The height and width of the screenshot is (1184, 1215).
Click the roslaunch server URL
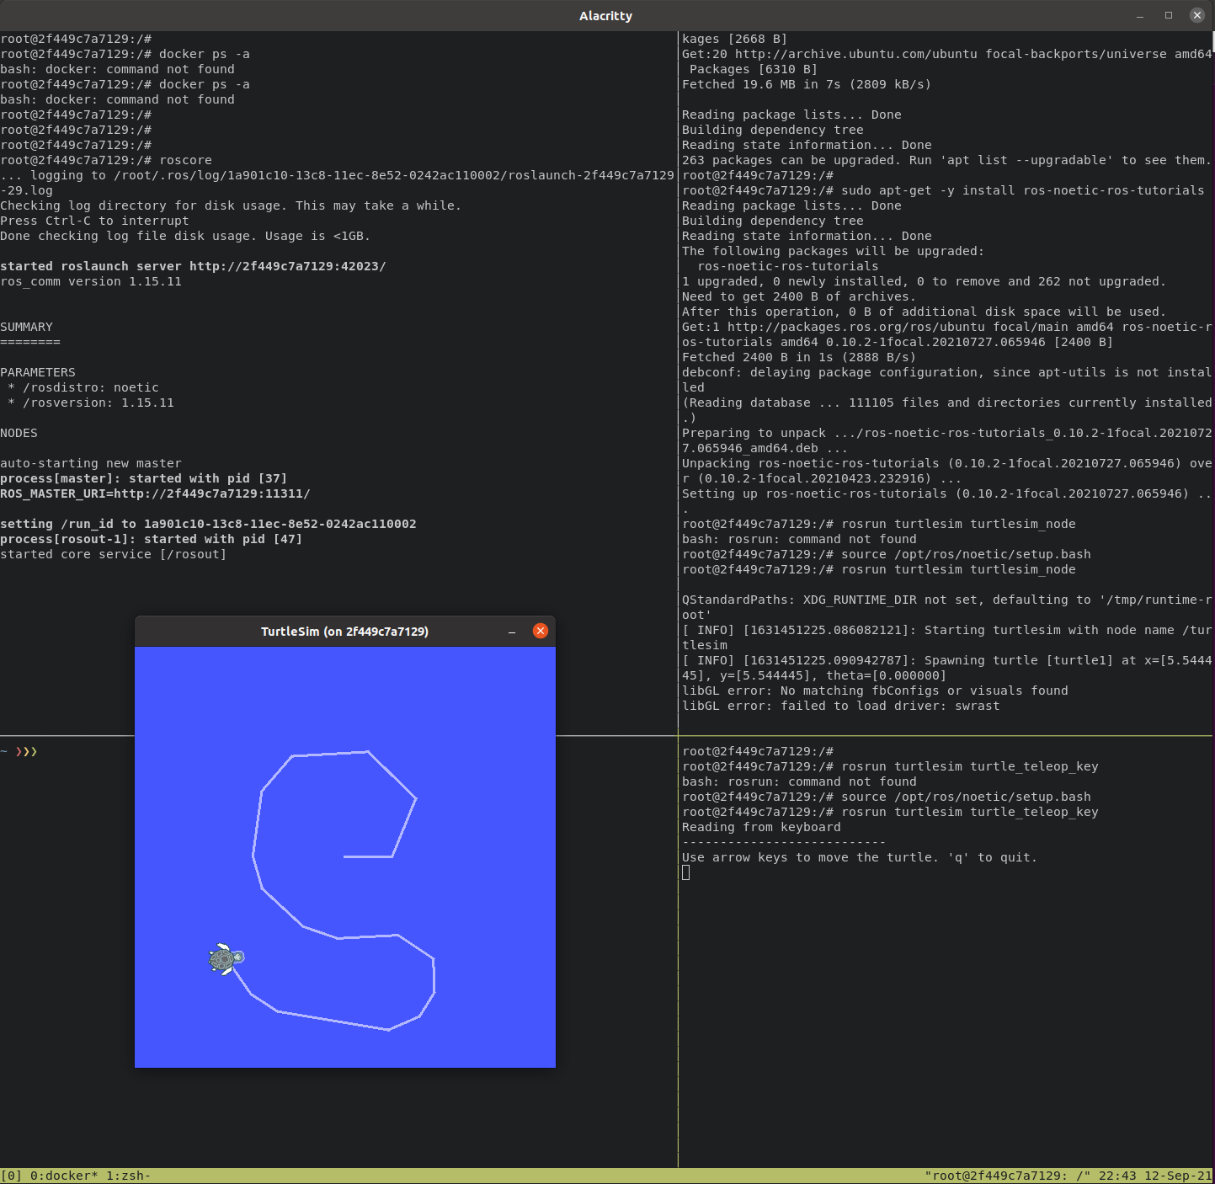pos(288,266)
